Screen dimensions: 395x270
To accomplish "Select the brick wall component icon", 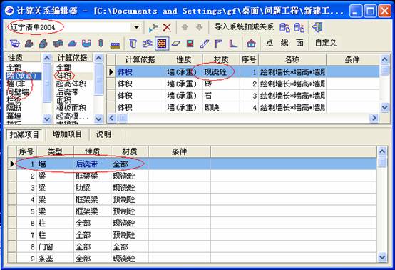I will (x=161, y=44).
